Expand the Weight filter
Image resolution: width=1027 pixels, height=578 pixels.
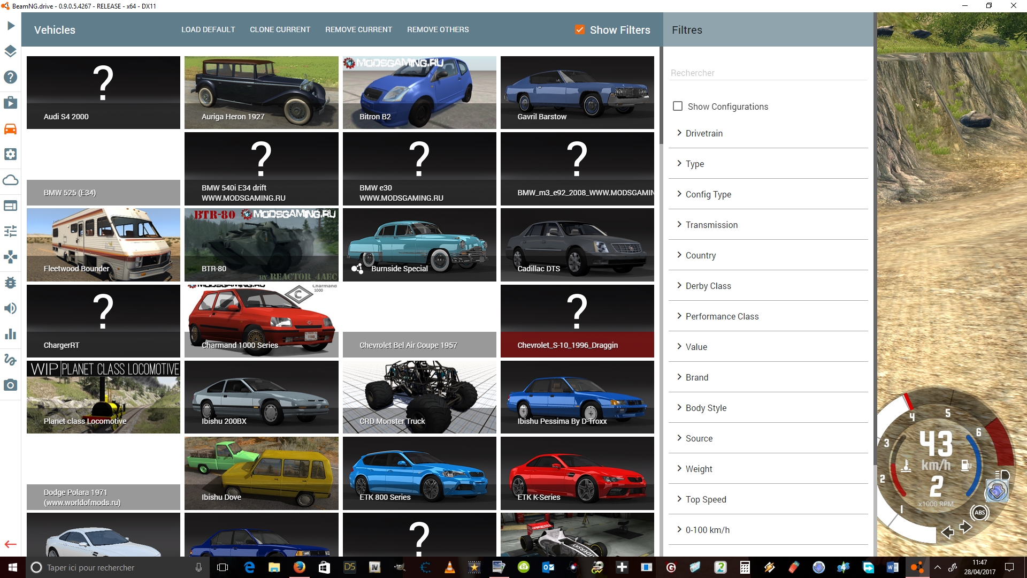[768, 469]
